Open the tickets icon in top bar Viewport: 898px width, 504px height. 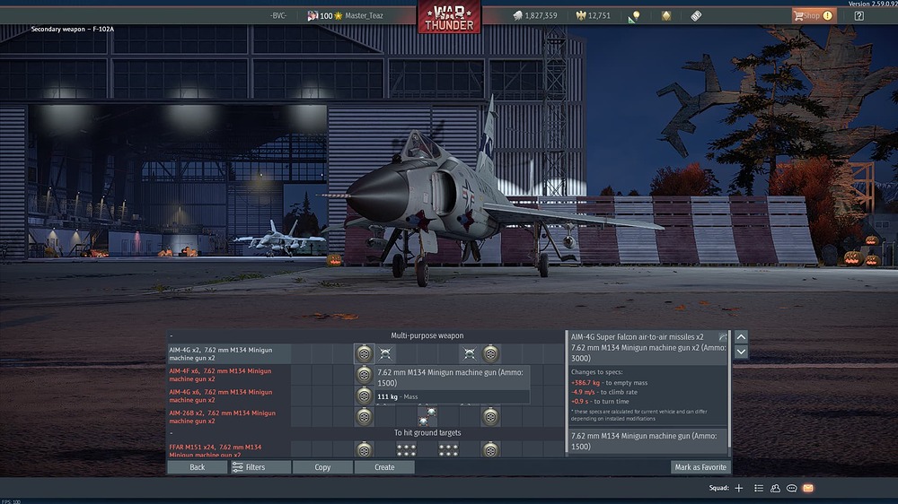(696, 16)
